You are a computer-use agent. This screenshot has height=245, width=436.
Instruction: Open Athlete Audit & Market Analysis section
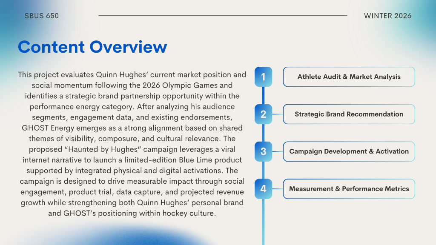(x=349, y=77)
